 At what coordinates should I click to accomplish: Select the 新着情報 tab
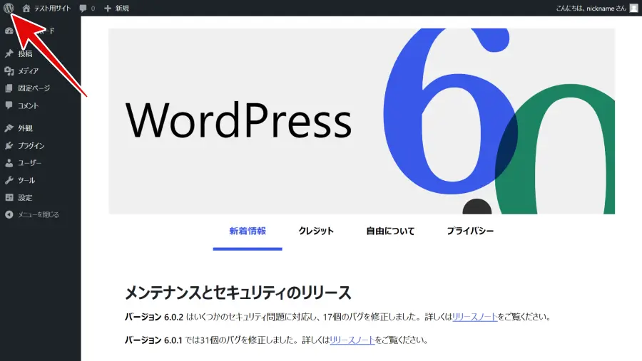[248, 231]
